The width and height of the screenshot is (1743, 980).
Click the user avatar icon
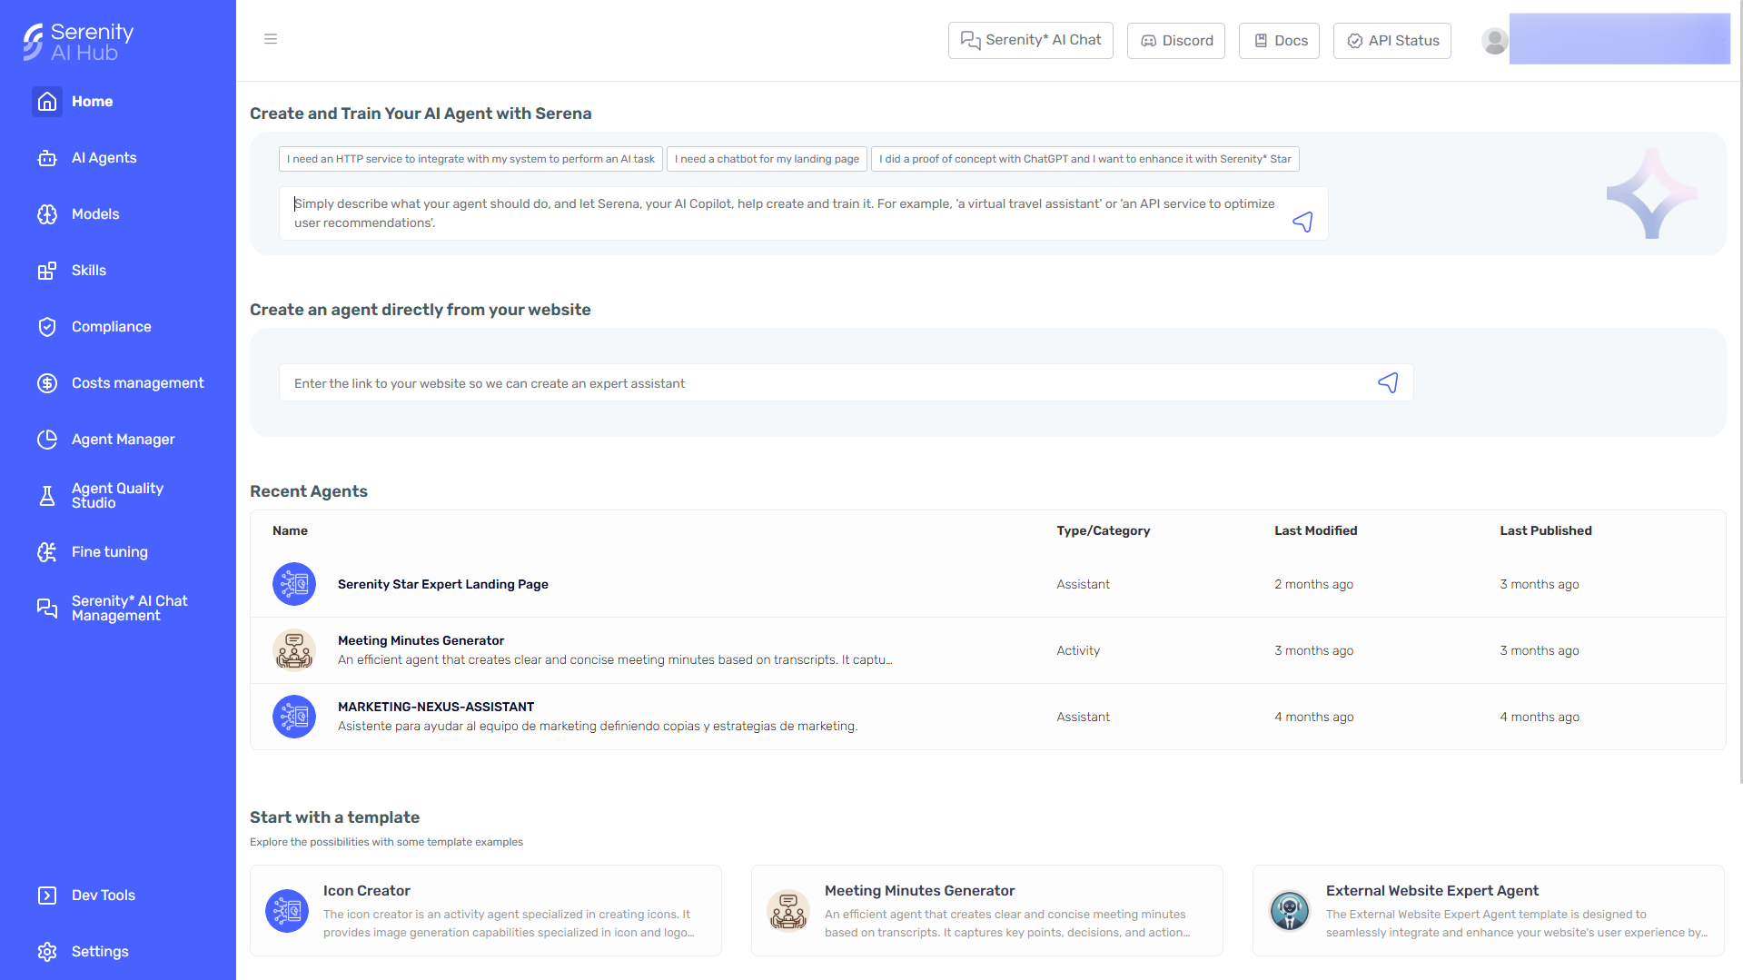point(1494,40)
